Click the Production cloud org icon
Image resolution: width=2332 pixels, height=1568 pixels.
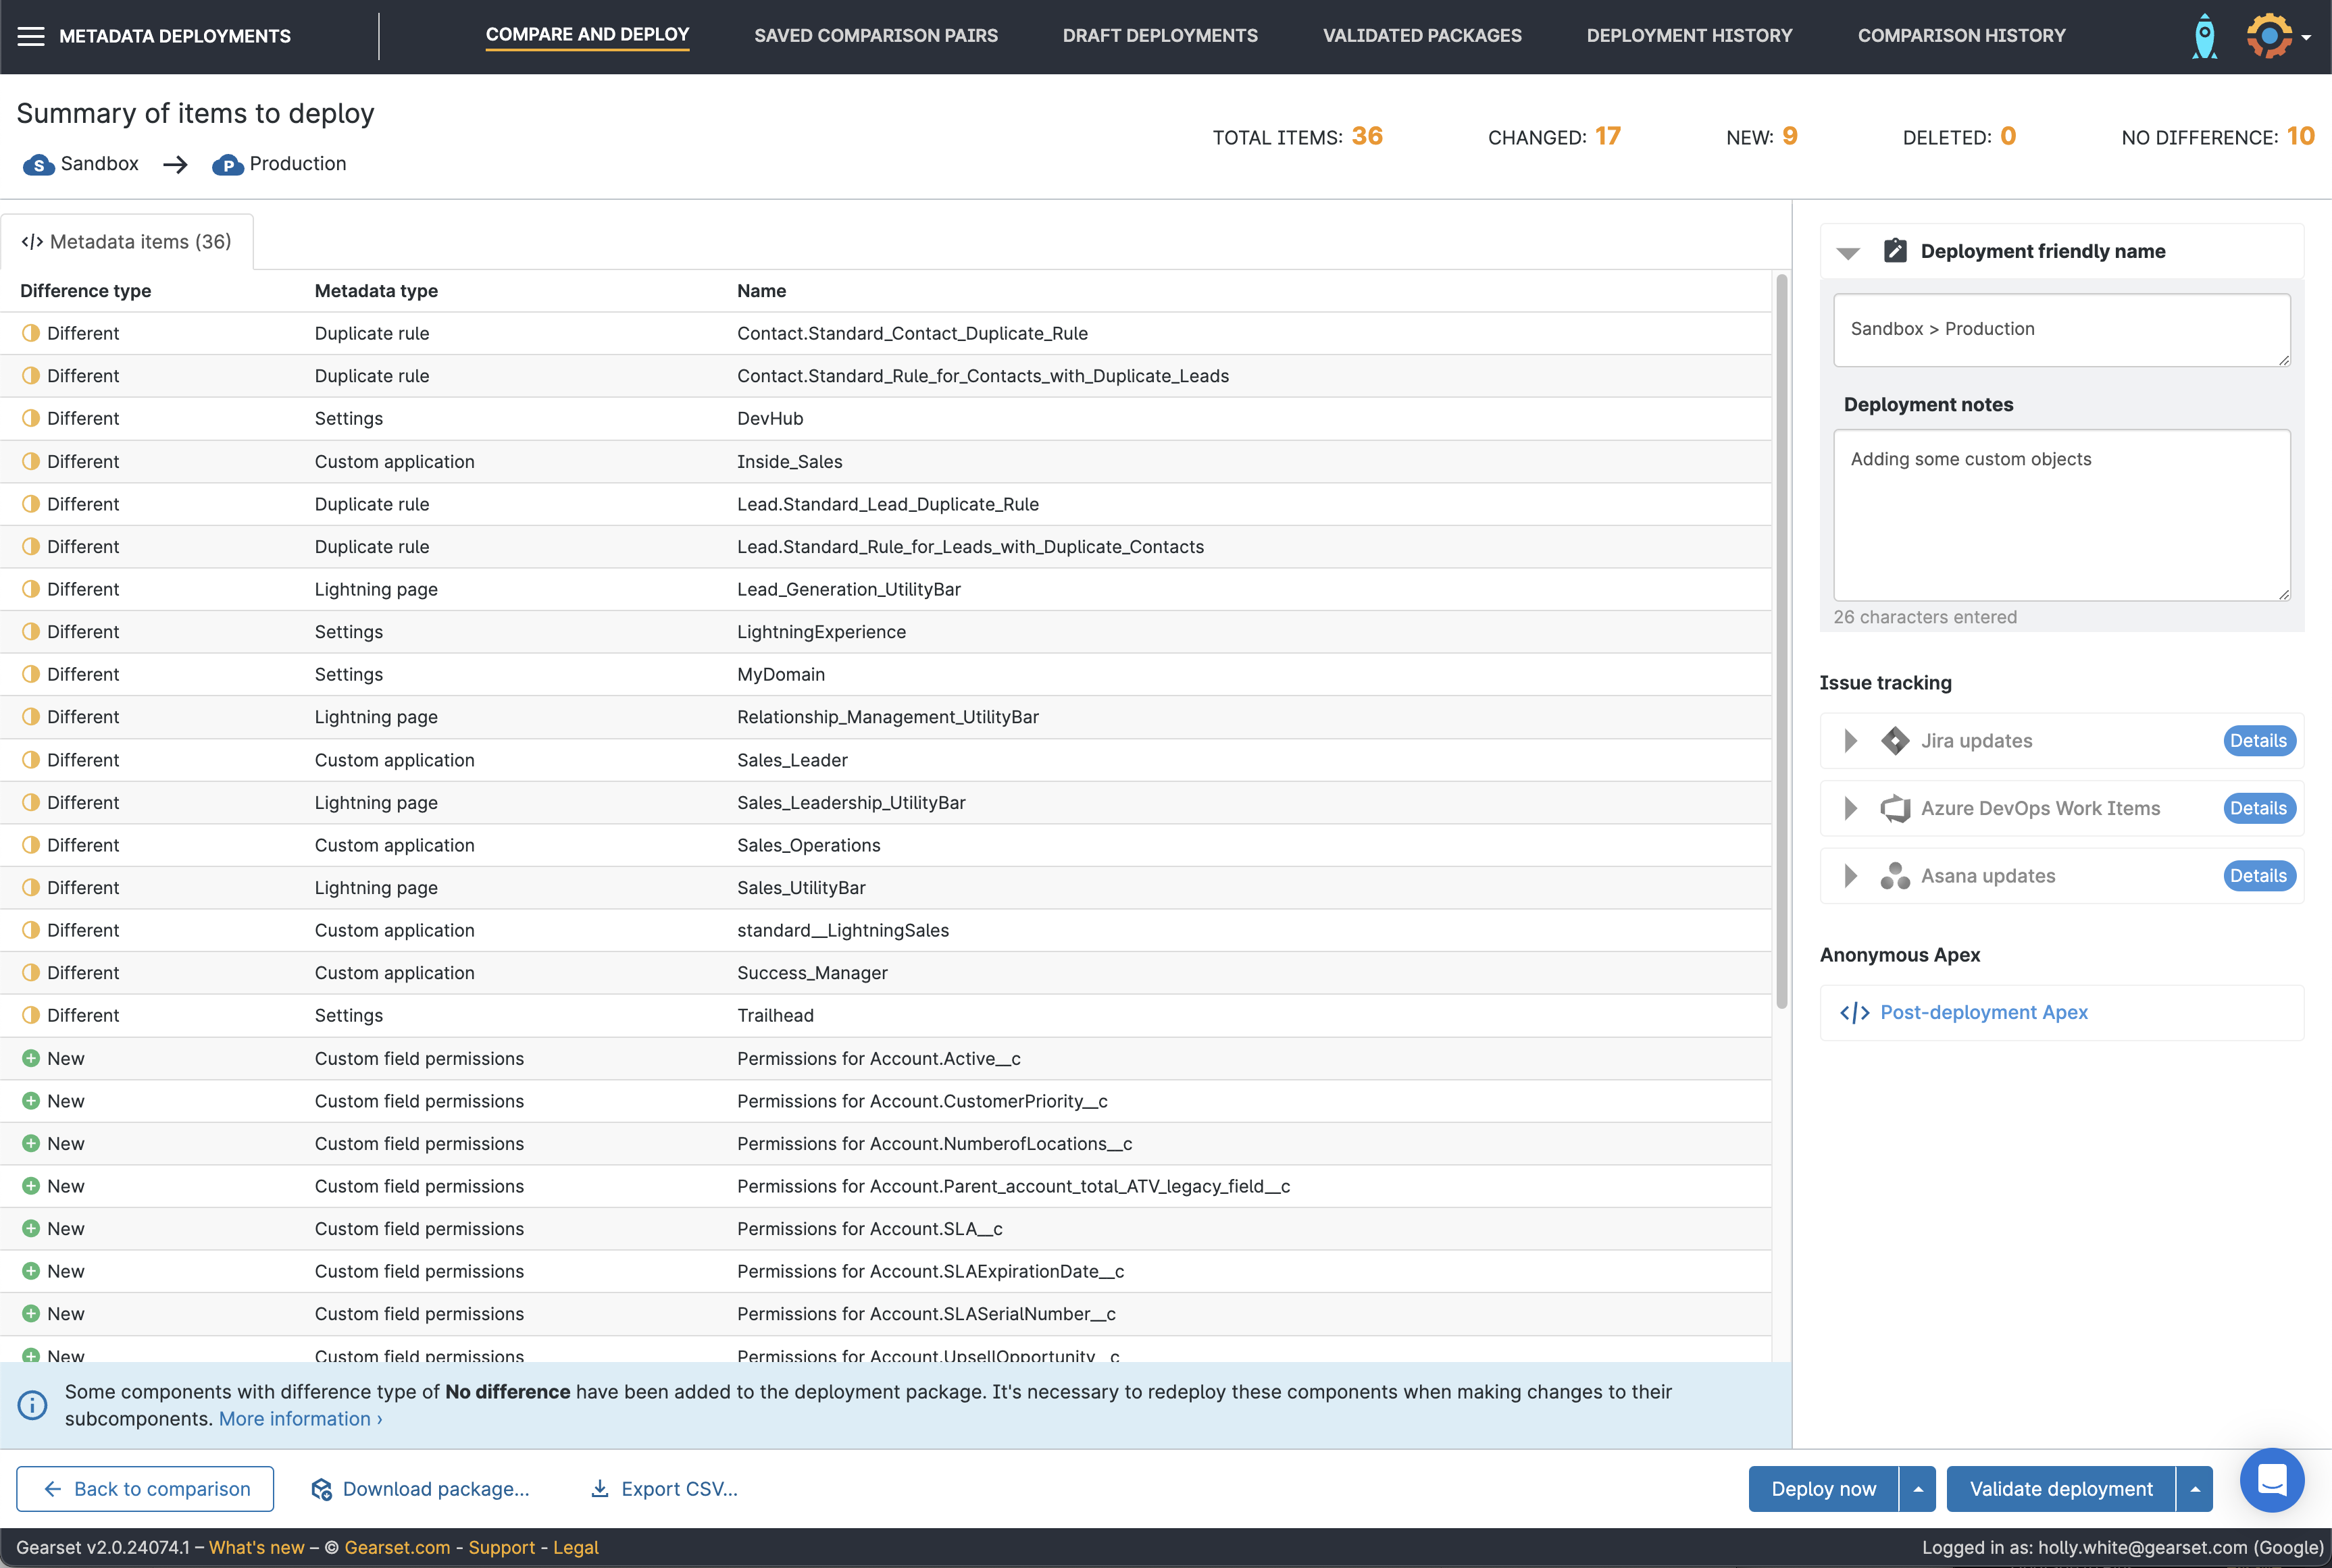[x=227, y=165]
